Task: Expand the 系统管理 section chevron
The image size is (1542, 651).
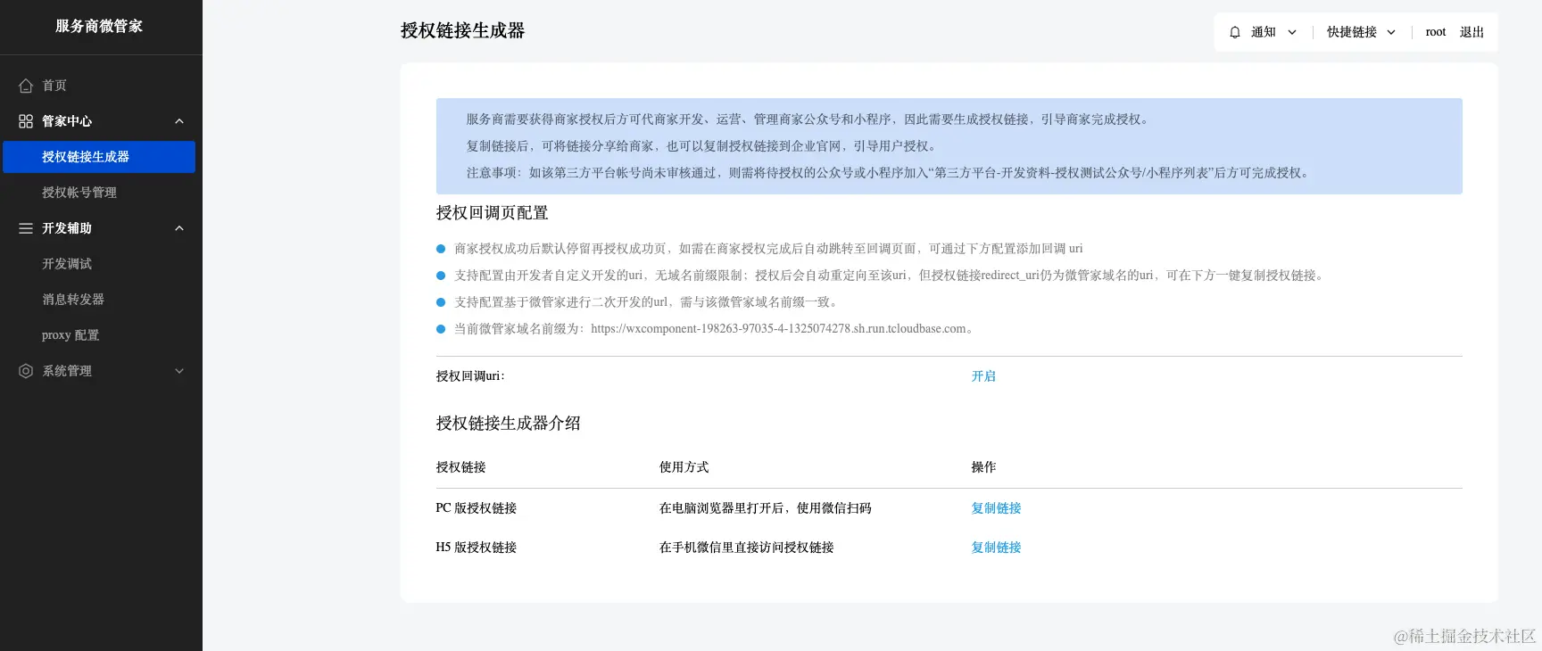Action: click(x=179, y=371)
